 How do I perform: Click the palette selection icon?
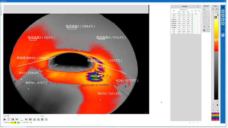[213, 9]
